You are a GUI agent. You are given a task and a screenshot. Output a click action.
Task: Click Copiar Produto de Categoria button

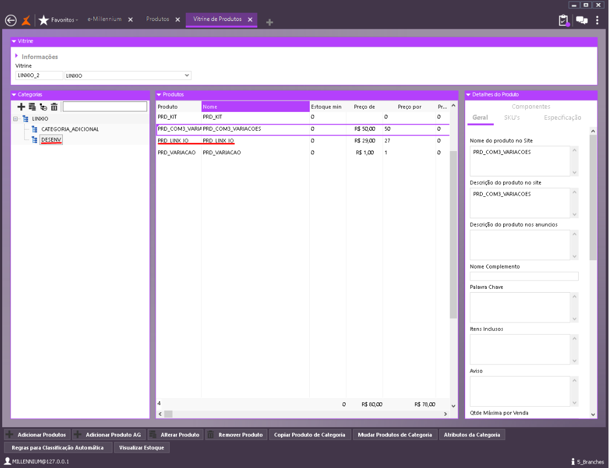[310, 434]
